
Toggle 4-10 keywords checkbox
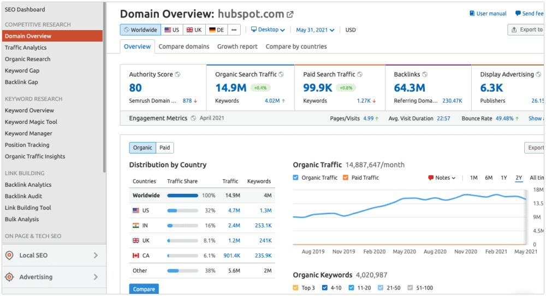click(324, 288)
